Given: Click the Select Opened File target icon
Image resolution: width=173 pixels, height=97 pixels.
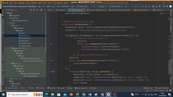Looking at the screenshot, I should (31, 10).
